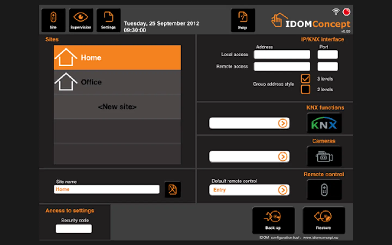This screenshot has width=392, height=245.
Task: Open the Remote control icon button
Action: [x=324, y=190]
